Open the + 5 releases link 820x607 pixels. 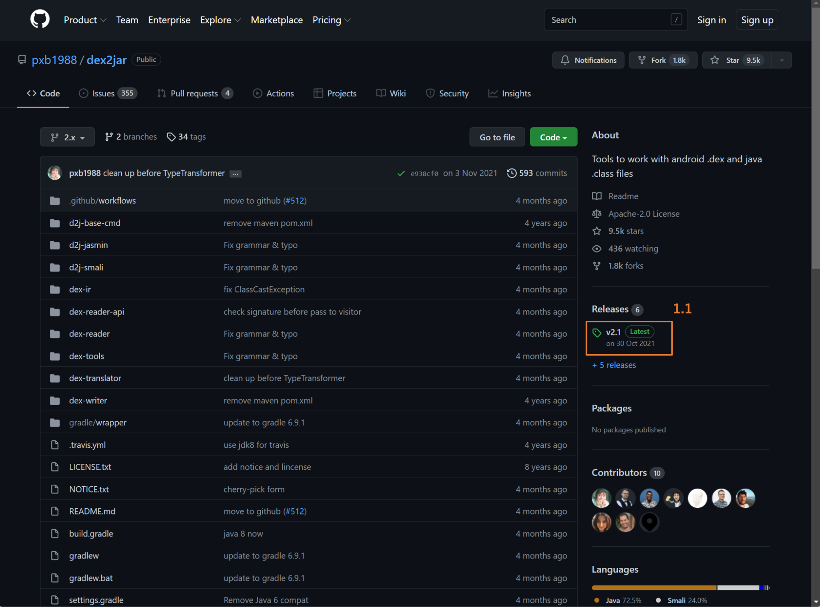pos(614,365)
